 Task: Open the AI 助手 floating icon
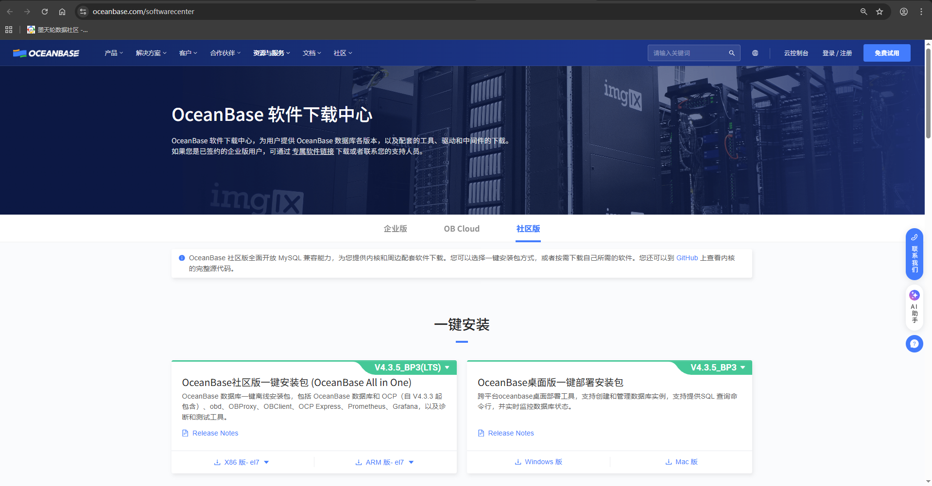coord(914,295)
